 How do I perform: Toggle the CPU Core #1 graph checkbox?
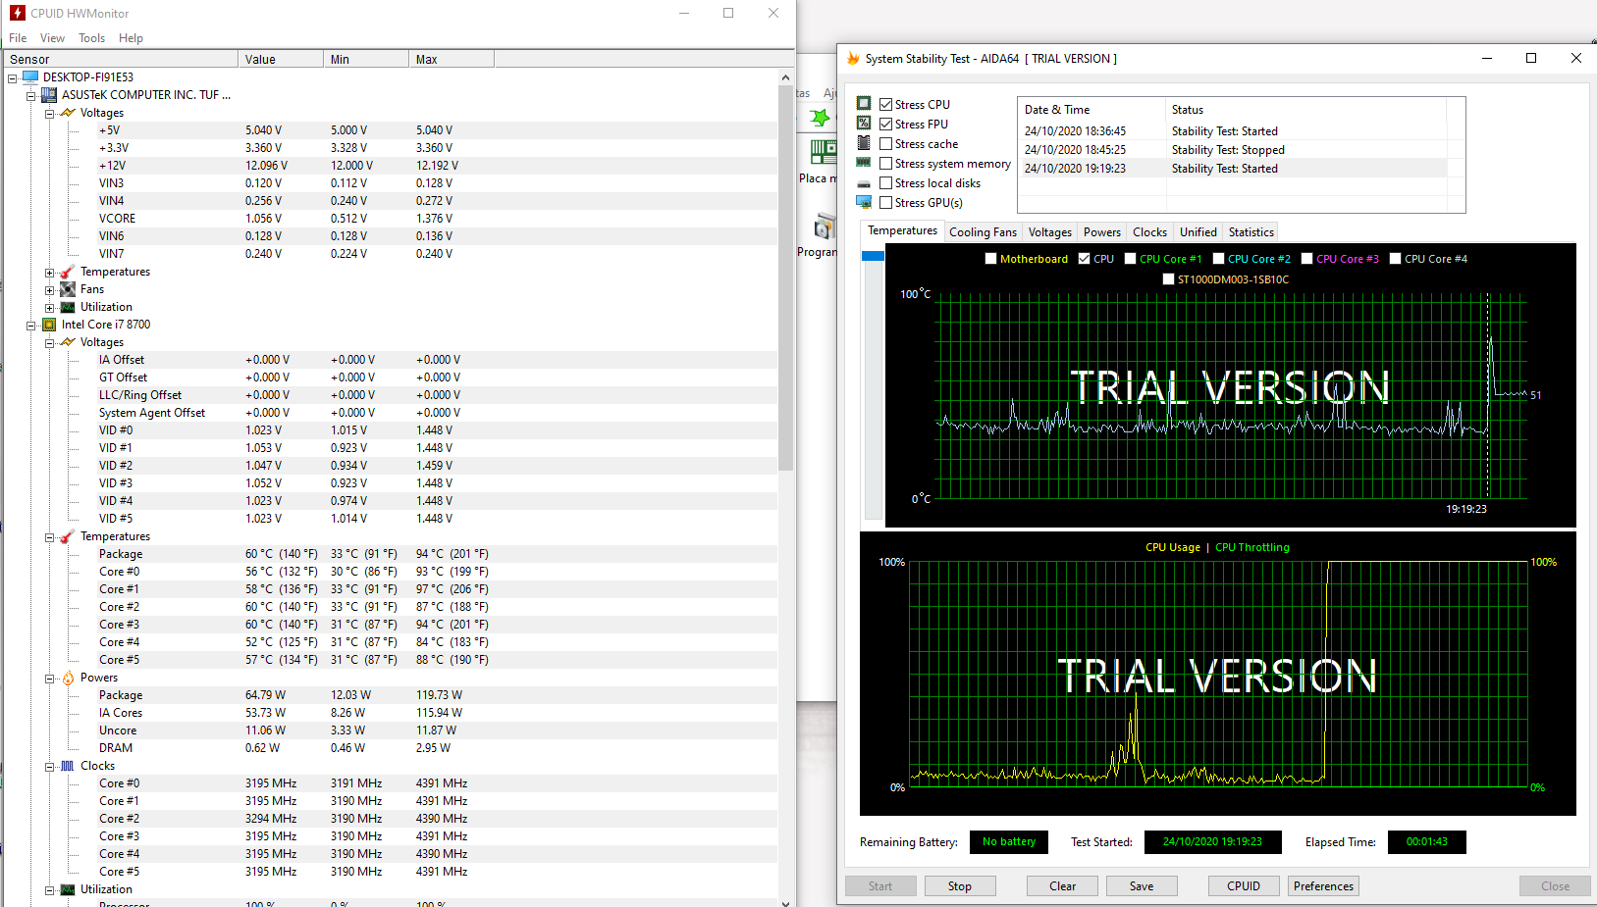coord(1130,259)
